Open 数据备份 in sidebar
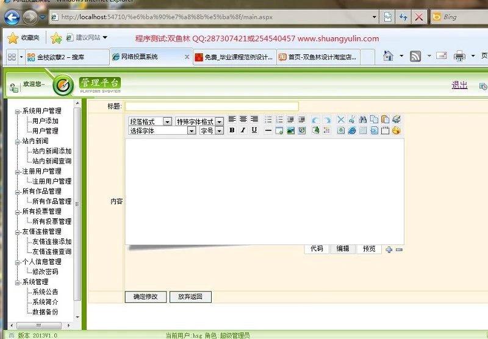Viewport: 488px width, 339px height. pyautogui.click(x=45, y=312)
